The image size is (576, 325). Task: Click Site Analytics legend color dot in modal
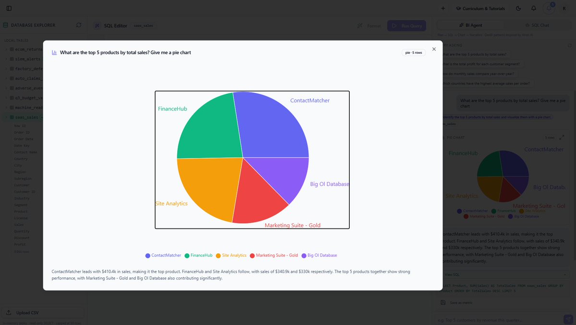218,255
